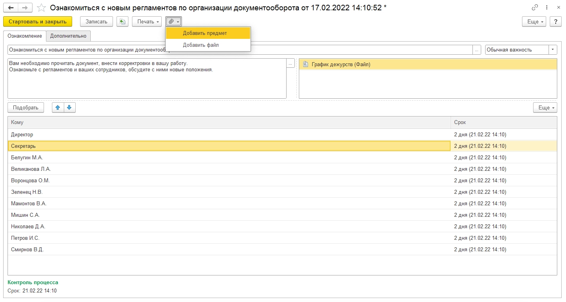Screen dimensions: 566x302
Task: Open the three-dot window menu
Action: pyautogui.click(x=546, y=8)
